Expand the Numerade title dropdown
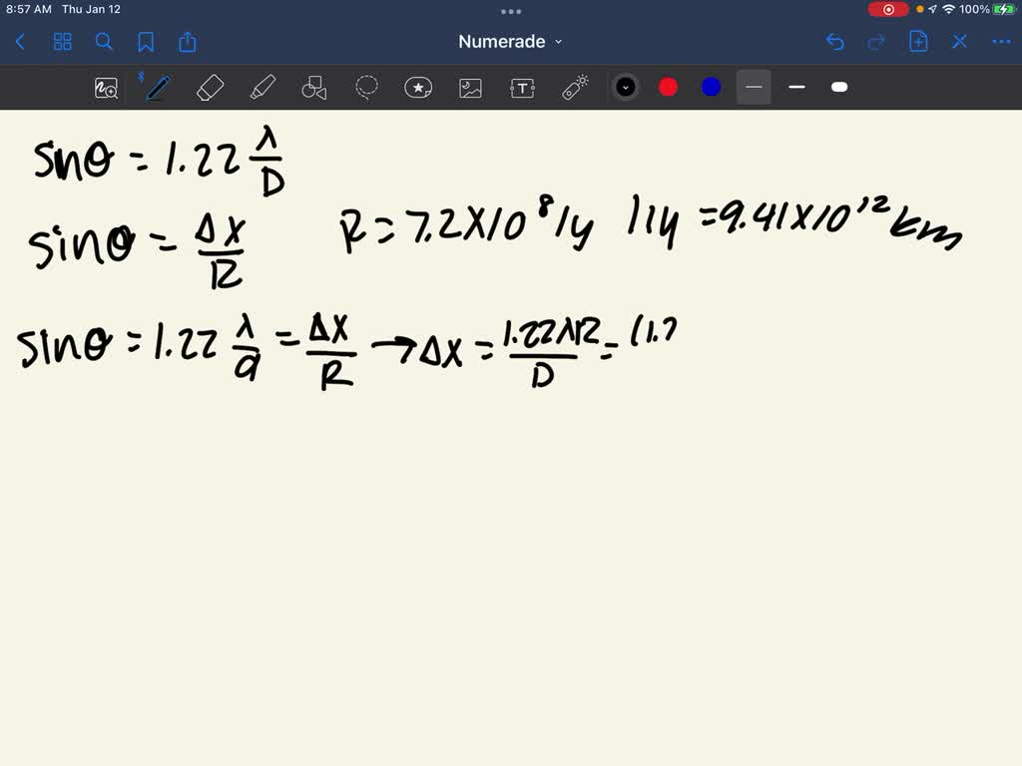This screenshot has height=766, width=1022. tap(510, 42)
